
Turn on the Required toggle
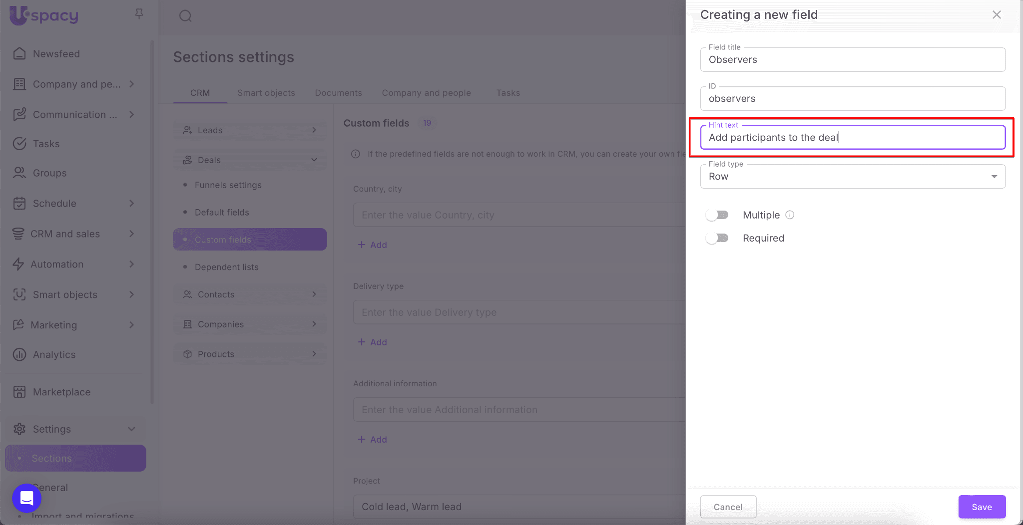click(x=717, y=238)
